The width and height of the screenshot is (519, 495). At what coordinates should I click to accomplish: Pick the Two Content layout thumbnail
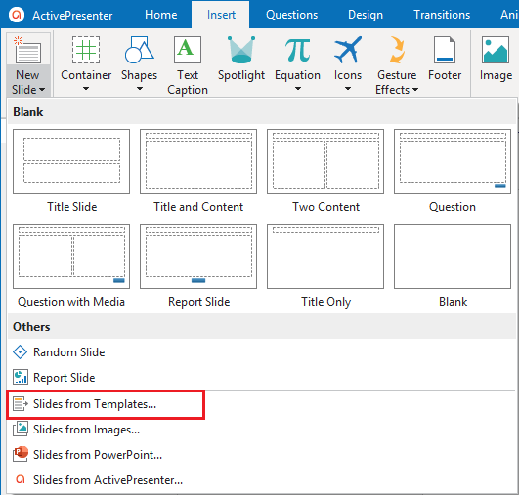(x=325, y=161)
